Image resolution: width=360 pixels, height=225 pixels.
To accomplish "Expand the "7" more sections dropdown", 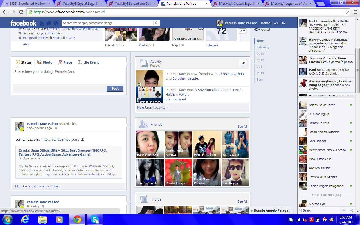I will (x=242, y=31).
